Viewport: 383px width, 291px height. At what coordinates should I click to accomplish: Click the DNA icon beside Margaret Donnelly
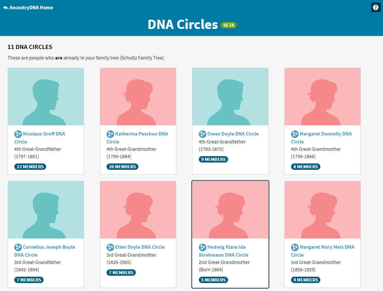[x=294, y=134]
